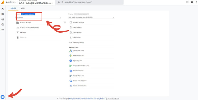Click the Merchant Center icon
Viewport: 198px width, 100px height.
pos(70,71)
